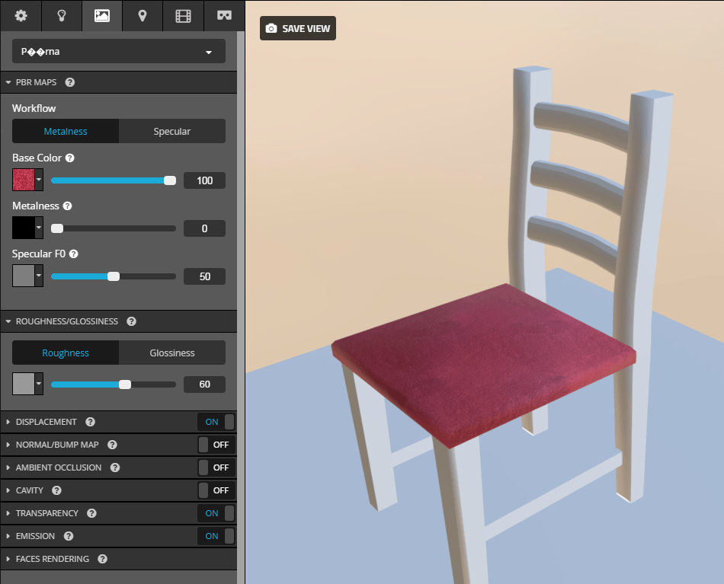
Task: Turn on Ambient Occlusion
Action: (216, 468)
